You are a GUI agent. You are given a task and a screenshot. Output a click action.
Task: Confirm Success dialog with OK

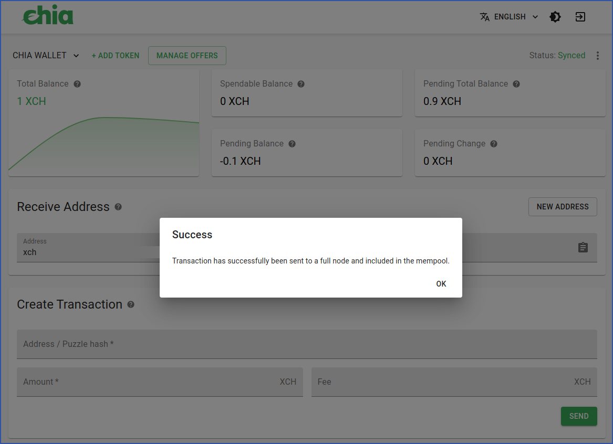441,284
